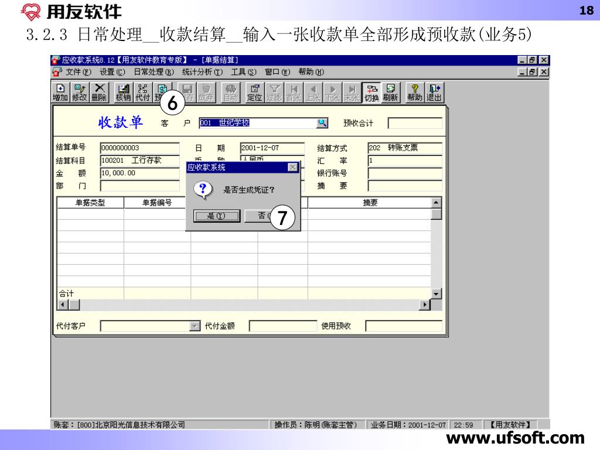Image resolution: width=600 pixels, height=450 pixels.
Task: Click the 退出 (Exit) toolbar icon
Action: click(434, 93)
